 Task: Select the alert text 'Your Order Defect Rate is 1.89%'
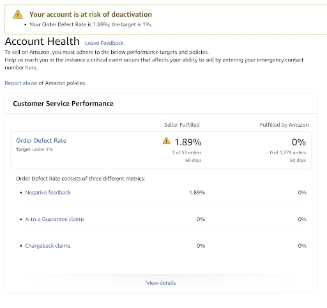click(69, 24)
